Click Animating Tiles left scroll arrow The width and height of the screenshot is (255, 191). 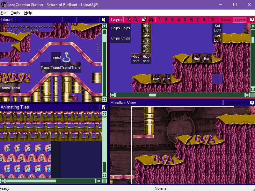[3, 181]
